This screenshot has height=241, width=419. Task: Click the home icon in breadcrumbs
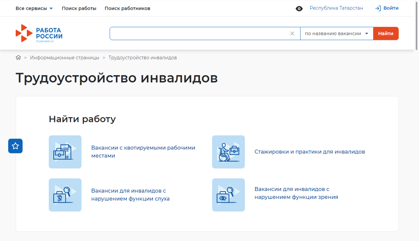[x=18, y=58]
